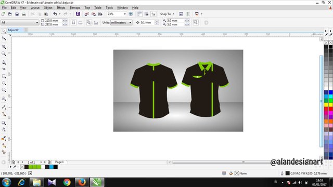
Task: Open the File menu
Action: click(x=4, y=8)
